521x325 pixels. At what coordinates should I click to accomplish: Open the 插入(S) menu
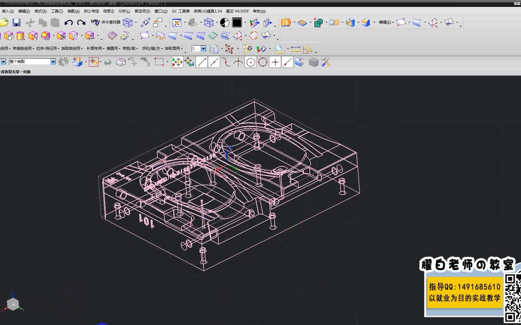[8, 11]
